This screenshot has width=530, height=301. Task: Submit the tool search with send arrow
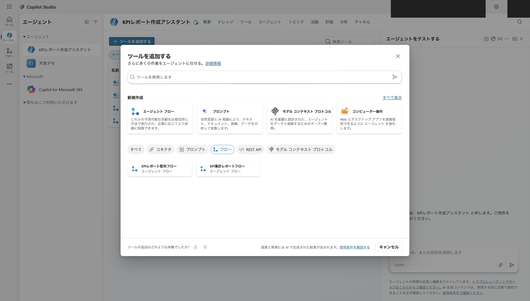pos(395,77)
